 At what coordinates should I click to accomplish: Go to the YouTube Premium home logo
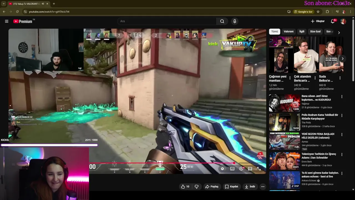23,21
